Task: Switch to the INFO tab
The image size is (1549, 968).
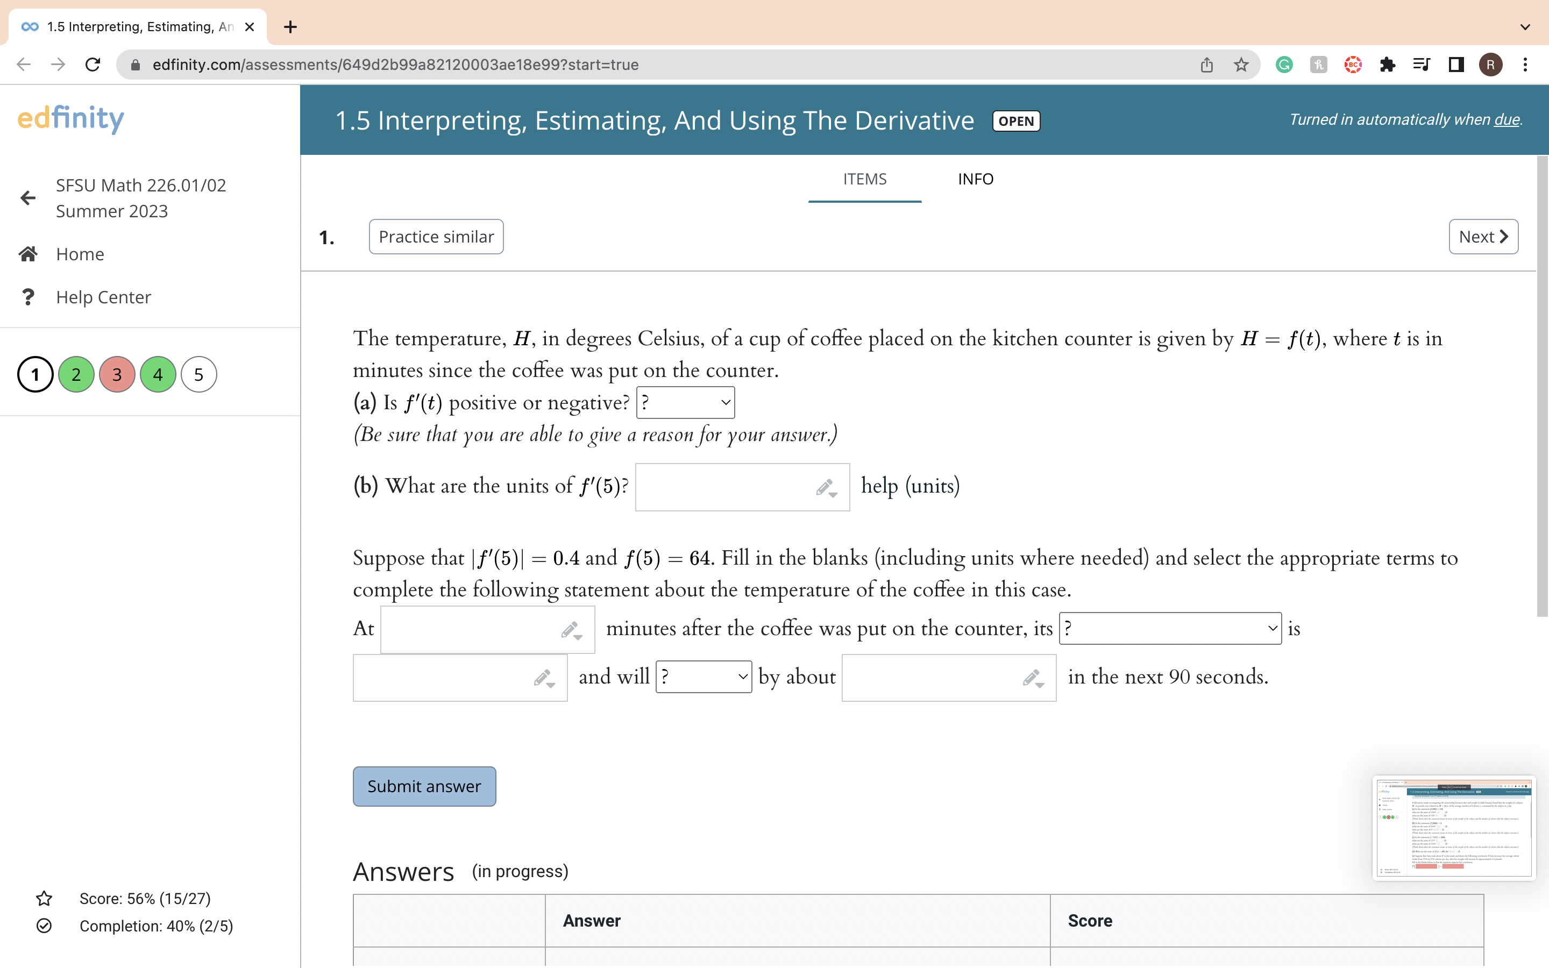Action: (975, 179)
